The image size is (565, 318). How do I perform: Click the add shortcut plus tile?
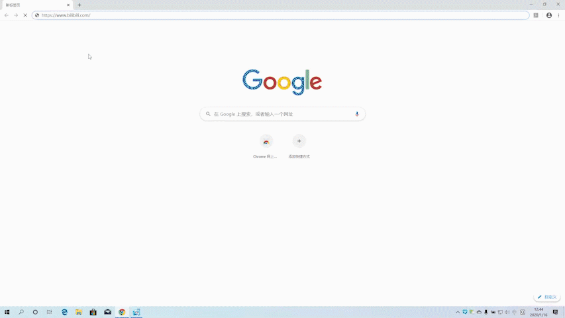tap(299, 141)
